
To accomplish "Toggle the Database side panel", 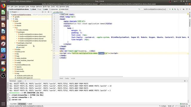I will click(190, 23).
